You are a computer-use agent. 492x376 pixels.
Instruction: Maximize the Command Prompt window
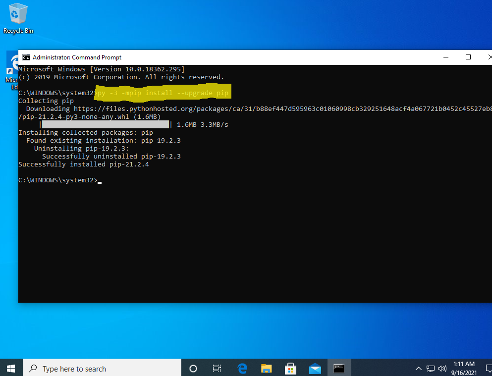click(x=468, y=57)
